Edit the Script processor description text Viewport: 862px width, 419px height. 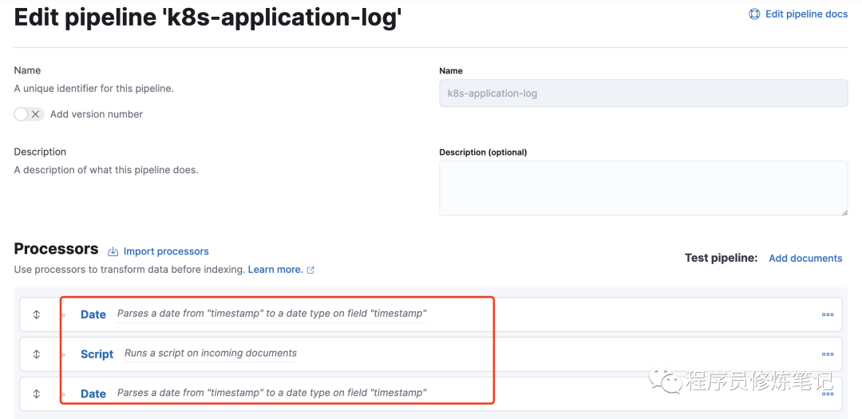[211, 354]
